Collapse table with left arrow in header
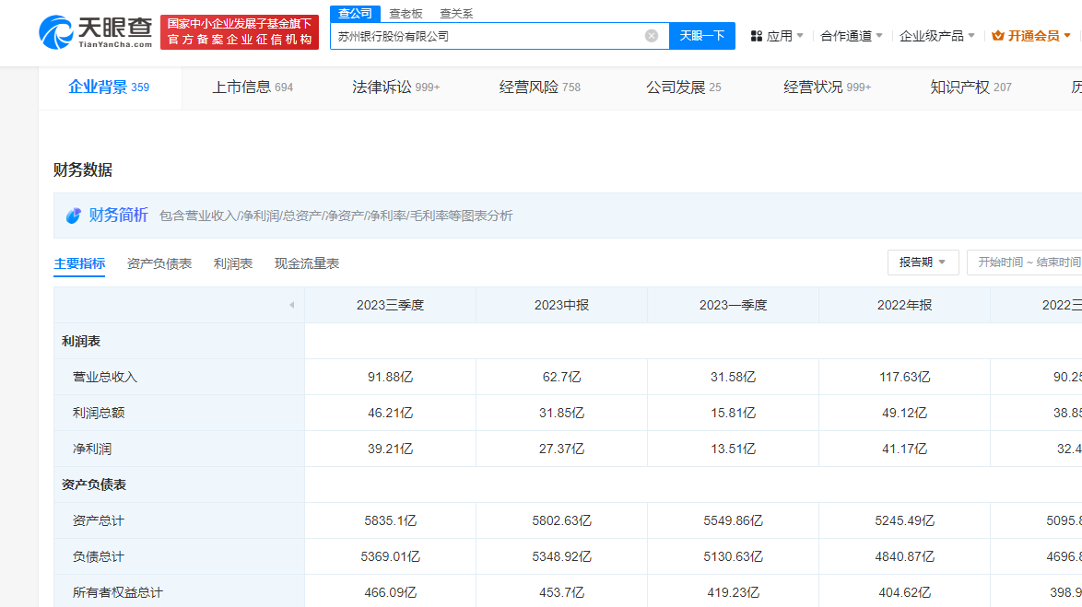 click(292, 305)
